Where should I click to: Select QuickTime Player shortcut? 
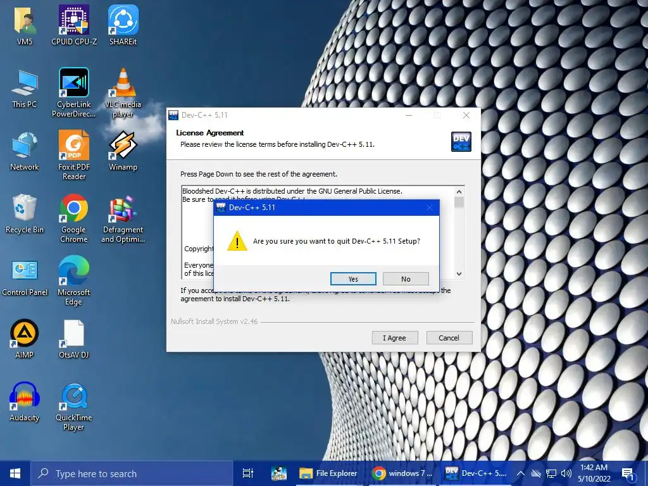point(74,407)
